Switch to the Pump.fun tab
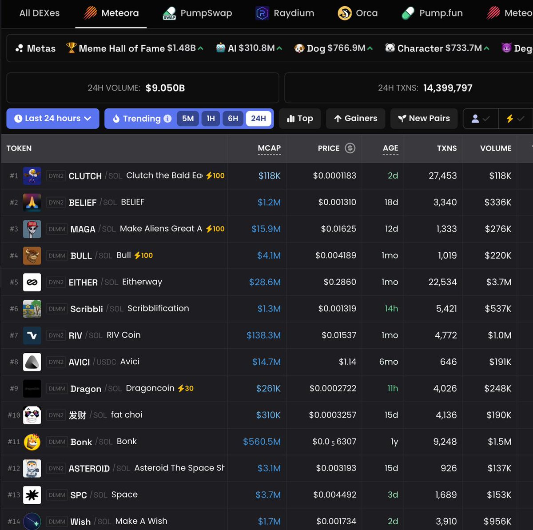Screen dimensions: 533x530 432,13
